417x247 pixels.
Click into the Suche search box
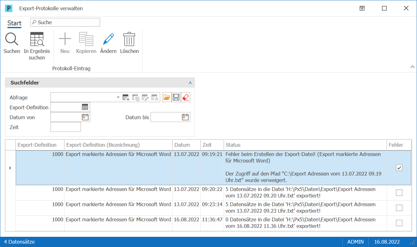(65, 22)
